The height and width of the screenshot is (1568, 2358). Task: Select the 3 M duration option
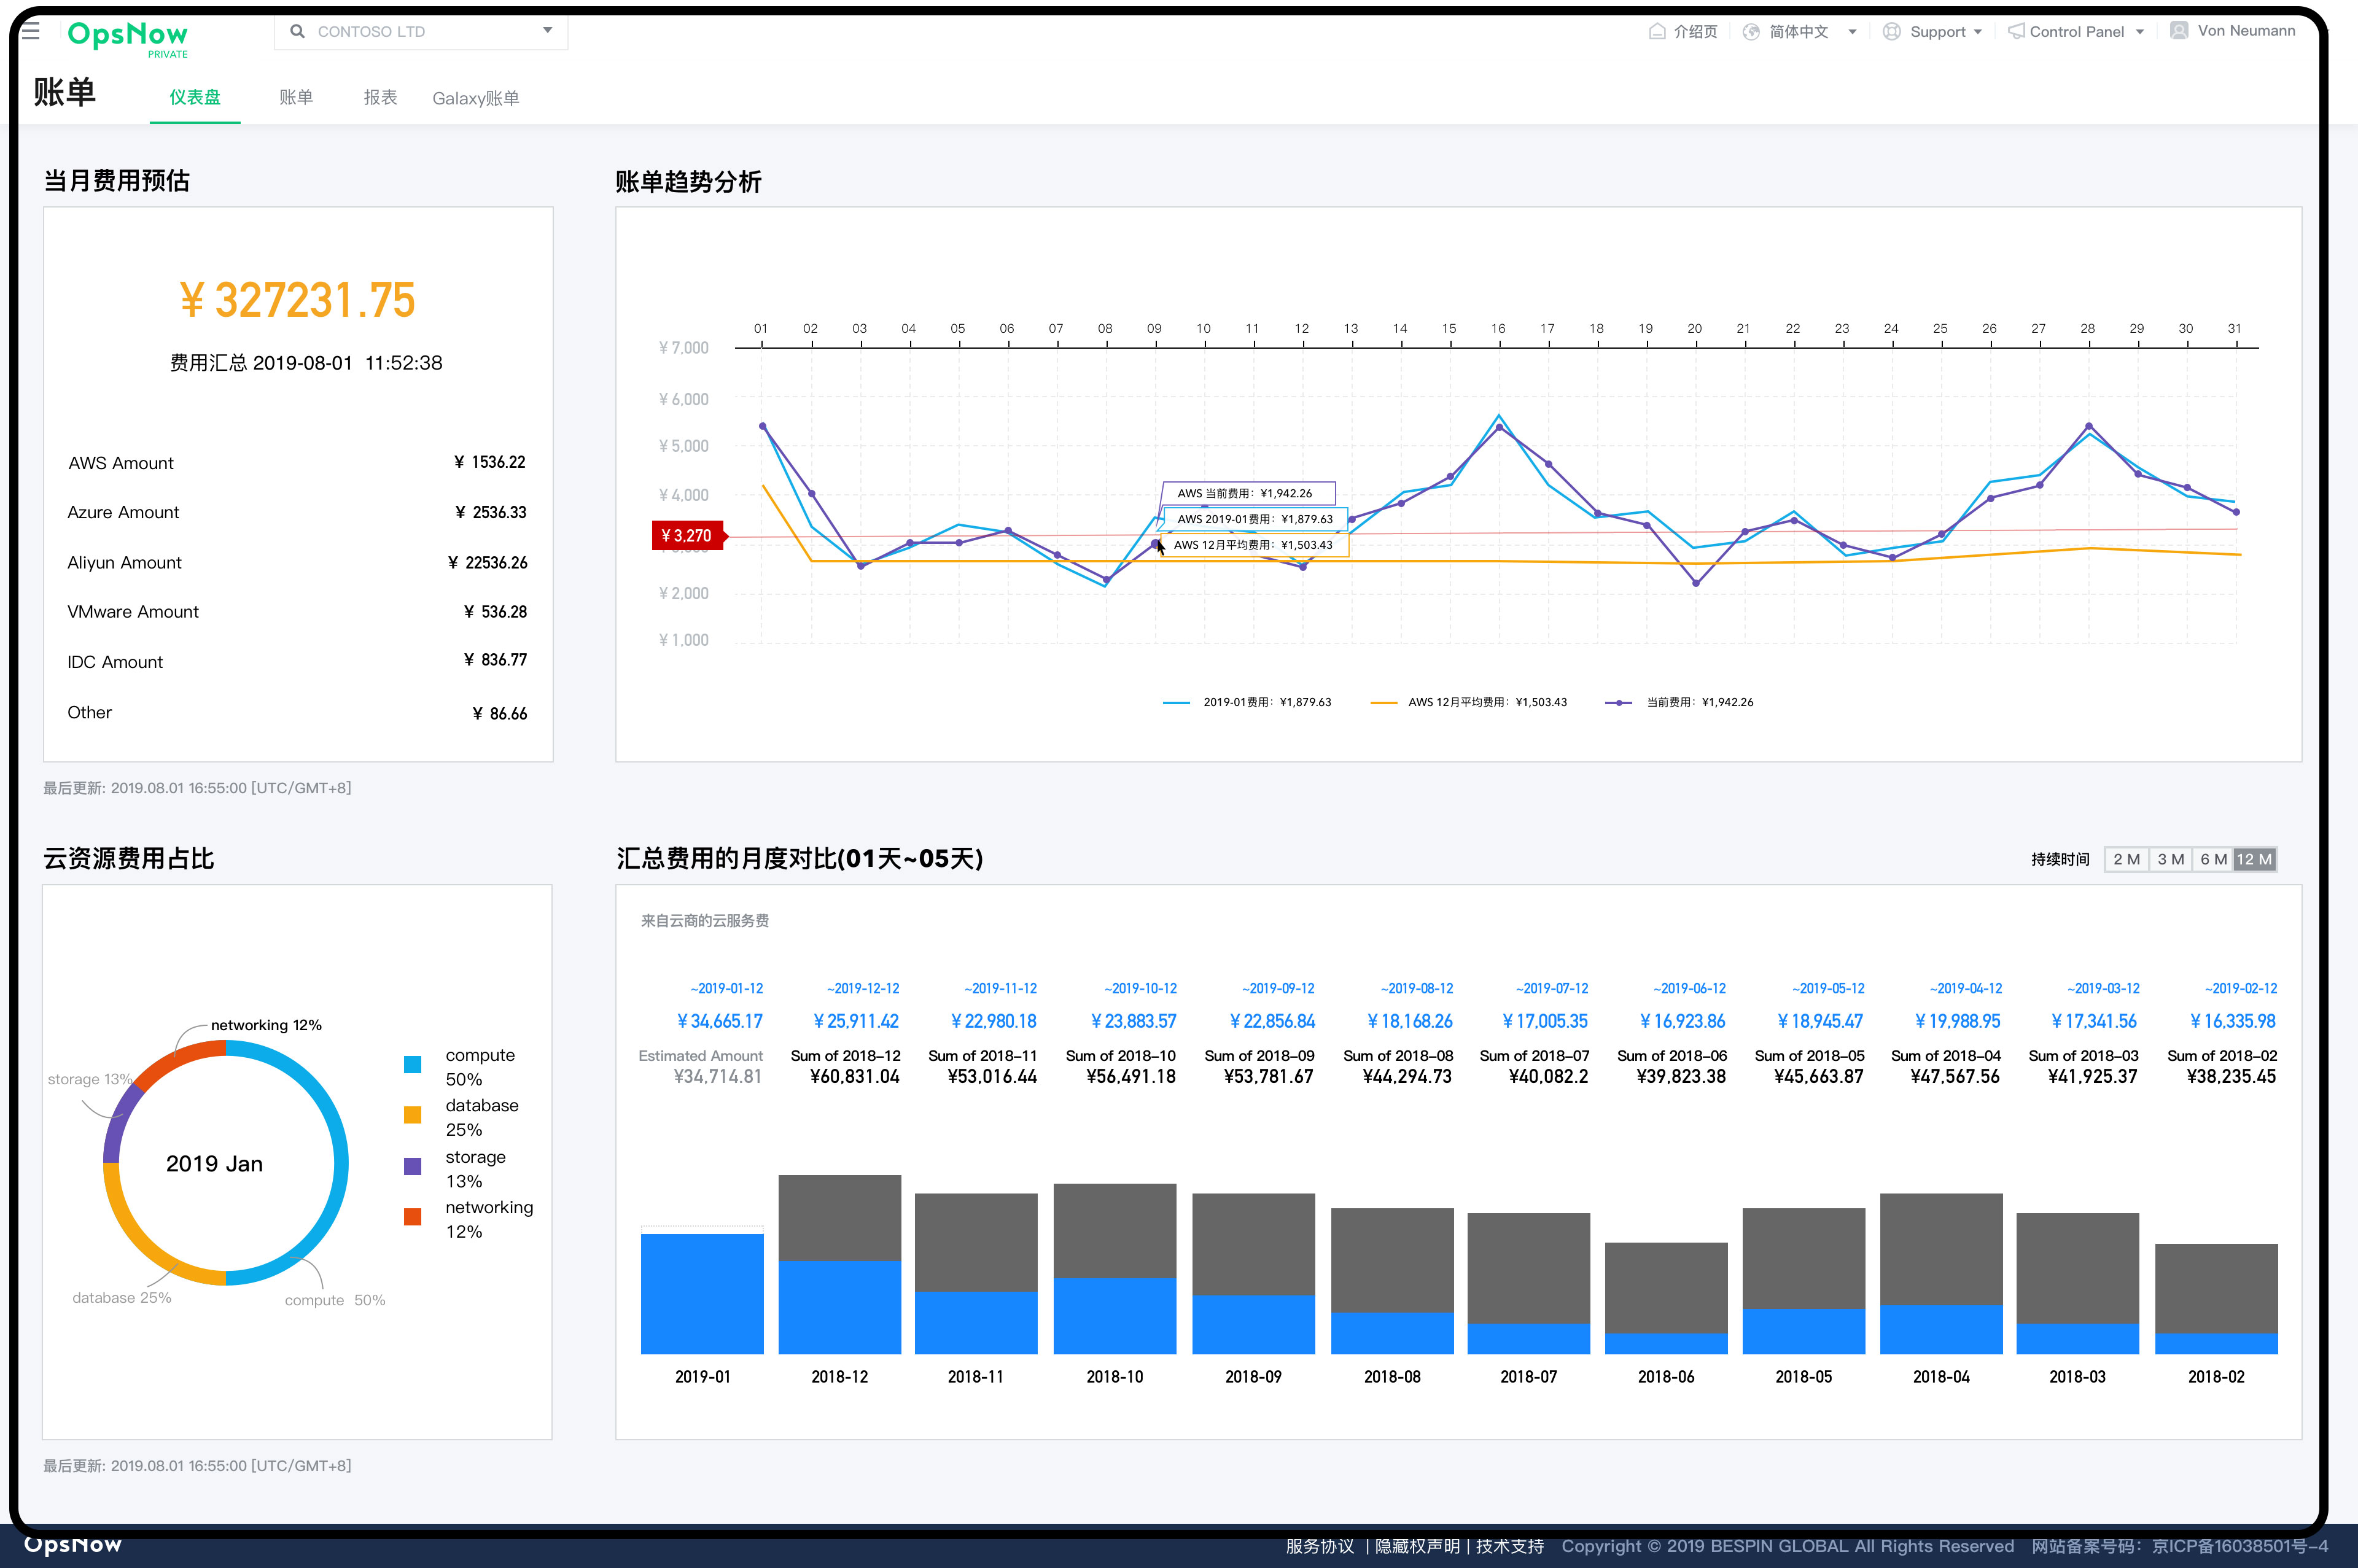pyautogui.click(x=2170, y=859)
